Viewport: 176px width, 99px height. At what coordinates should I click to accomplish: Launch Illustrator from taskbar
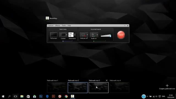(x=54, y=96)
